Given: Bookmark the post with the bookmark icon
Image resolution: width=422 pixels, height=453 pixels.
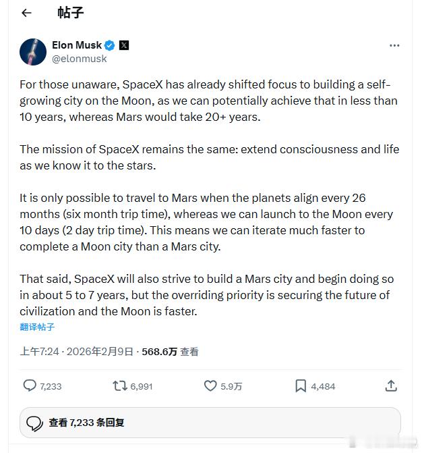Looking at the screenshot, I should 301,386.
